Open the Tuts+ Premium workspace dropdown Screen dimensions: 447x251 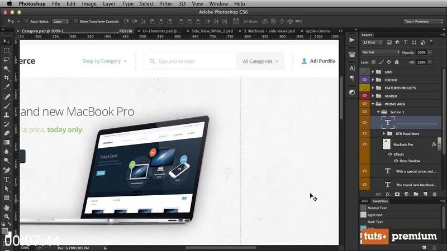coord(423,21)
